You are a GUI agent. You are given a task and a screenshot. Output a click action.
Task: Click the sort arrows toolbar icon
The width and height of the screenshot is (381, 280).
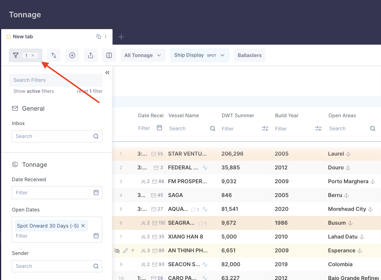[x=54, y=55]
